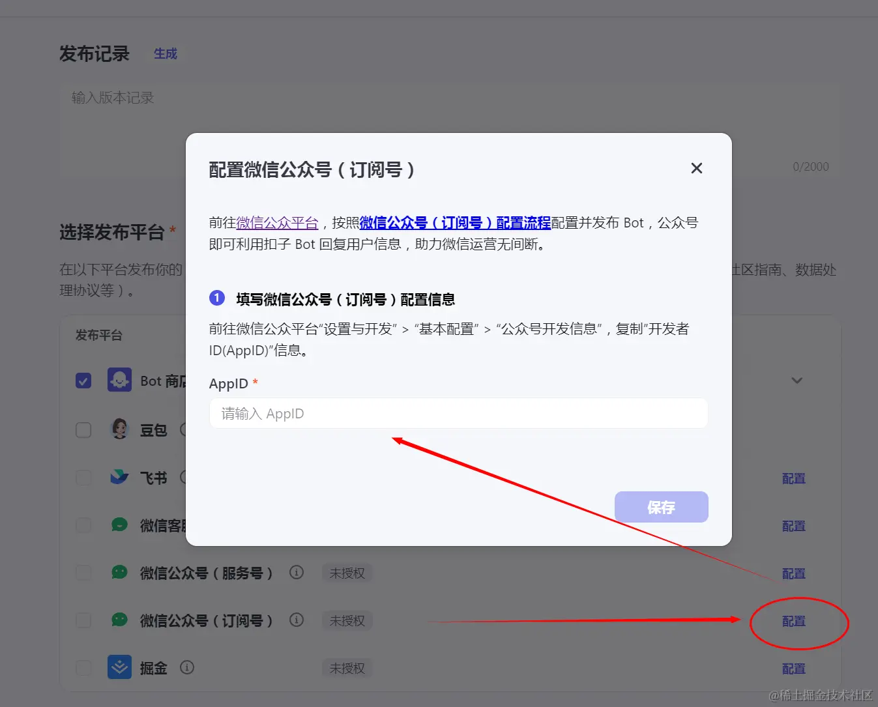Click 未授权 tag on 微信公众号（服务号）row
Screen dimensions: 878x707
click(x=347, y=573)
